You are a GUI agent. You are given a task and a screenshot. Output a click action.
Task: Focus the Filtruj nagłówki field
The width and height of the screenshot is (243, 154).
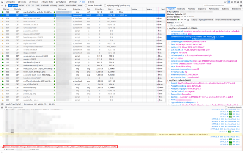(205, 25)
